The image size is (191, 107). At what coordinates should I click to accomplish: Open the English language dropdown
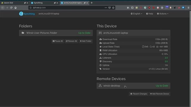pyautogui.click(x=136, y=14)
